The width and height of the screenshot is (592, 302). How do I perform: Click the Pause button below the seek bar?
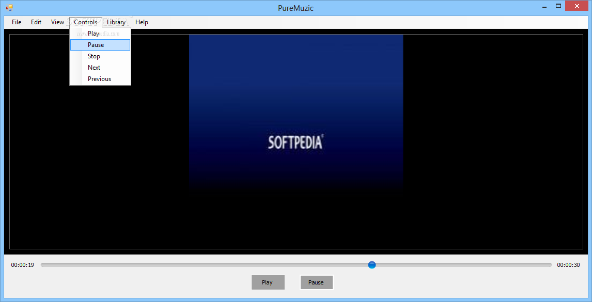[x=316, y=282]
